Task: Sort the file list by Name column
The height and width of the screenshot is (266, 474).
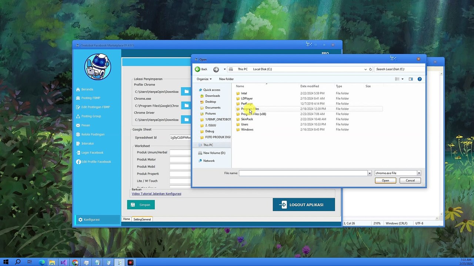Action: pos(240,86)
